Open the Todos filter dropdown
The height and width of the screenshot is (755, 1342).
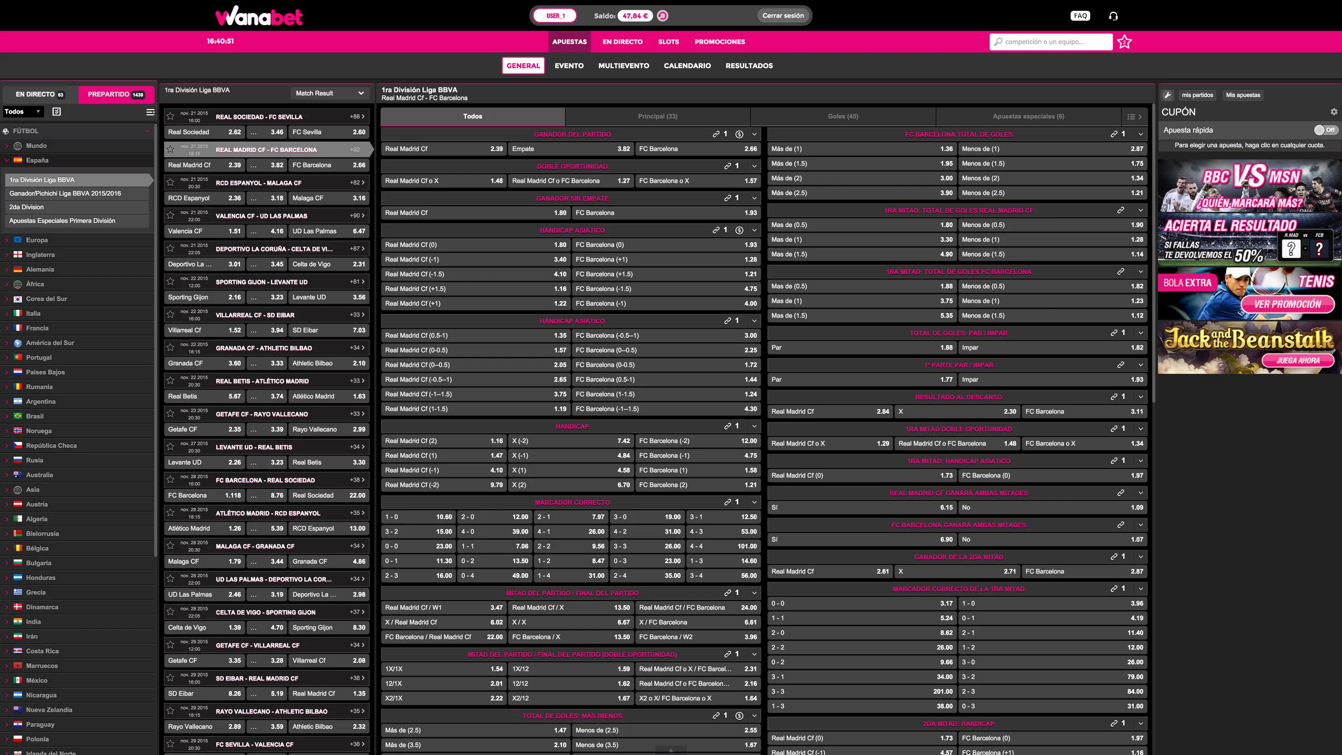tap(23, 112)
